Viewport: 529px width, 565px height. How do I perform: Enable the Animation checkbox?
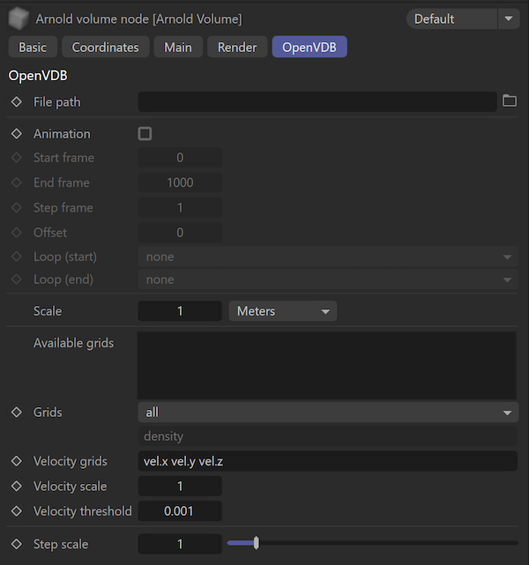pos(145,134)
